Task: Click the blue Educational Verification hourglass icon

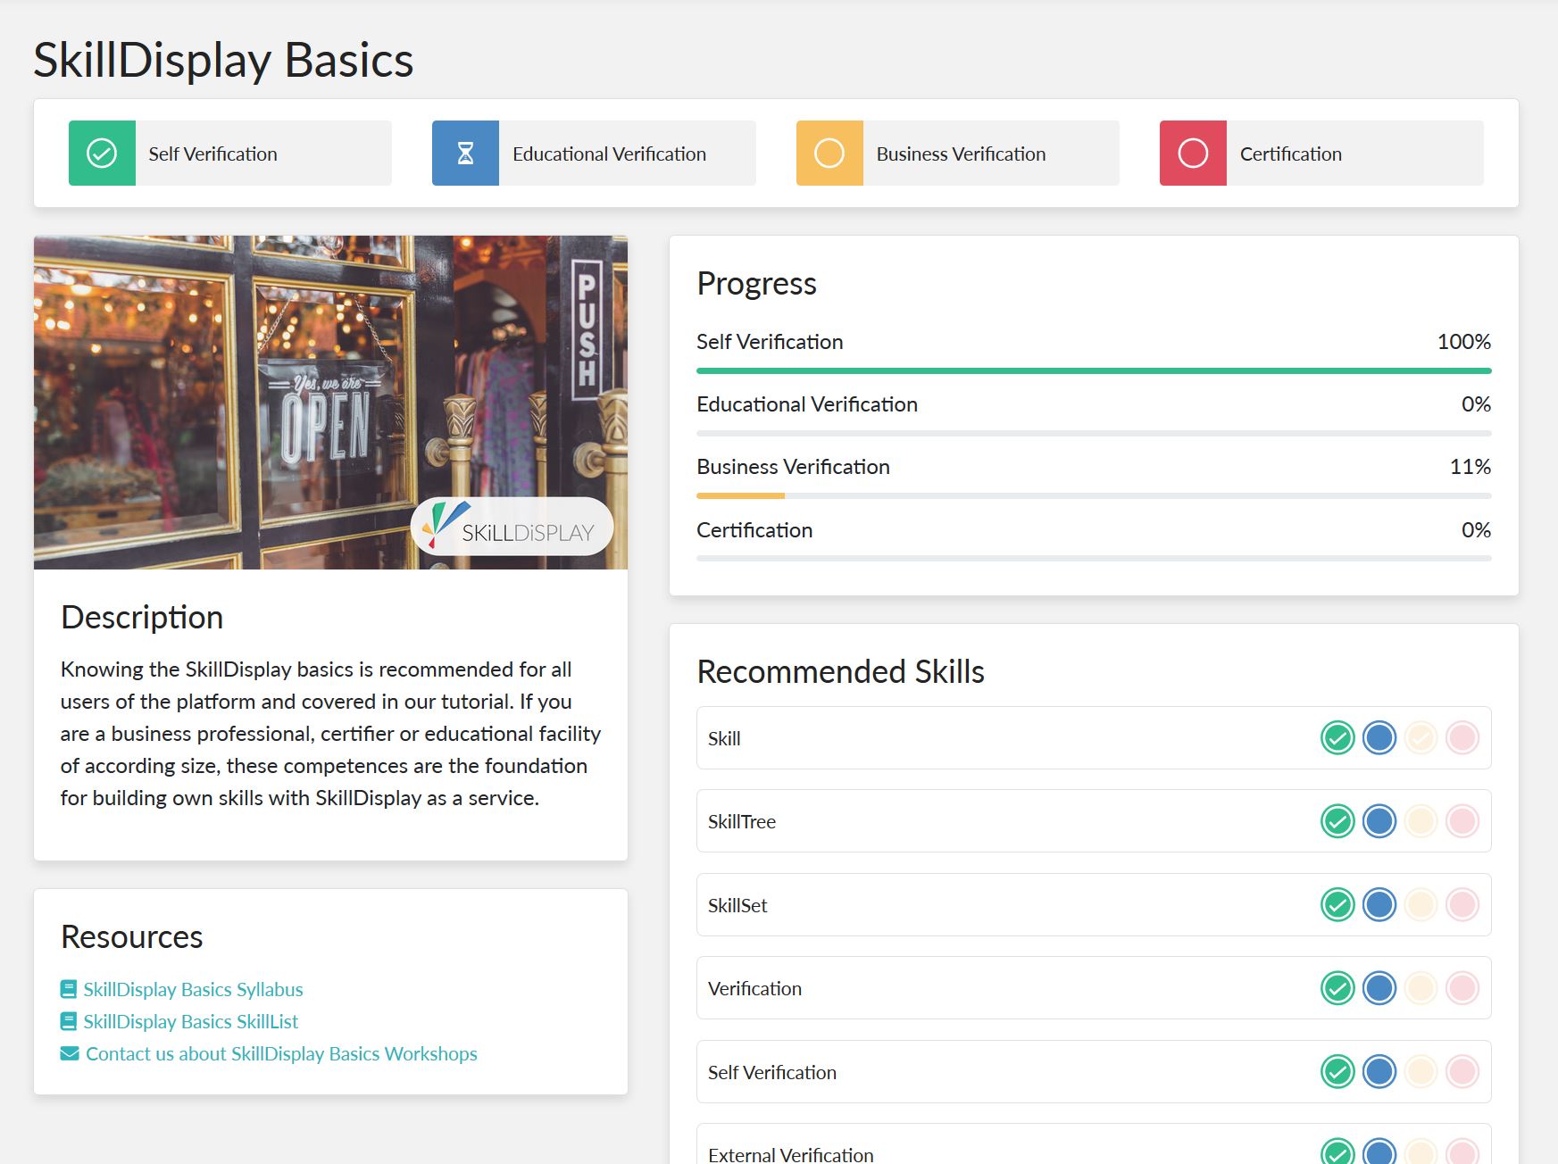Action: [x=465, y=154]
